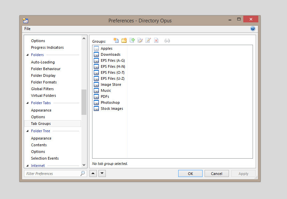Open the help icon in menu bar

pyautogui.click(x=253, y=29)
